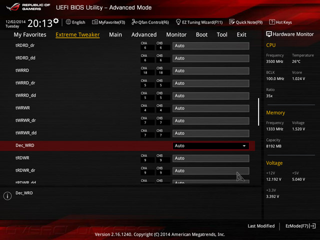Viewport: 320px width, 240px height.
Task: Click the English language button
Action: pyautogui.click(x=78, y=22)
